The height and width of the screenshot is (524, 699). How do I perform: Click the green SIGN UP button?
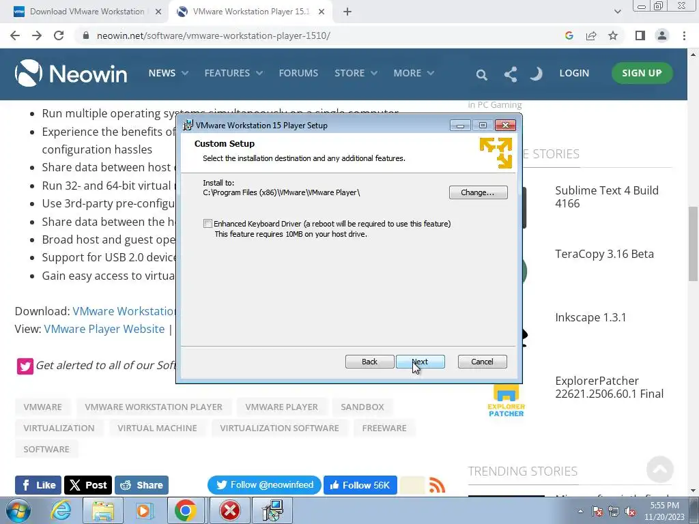pyautogui.click(x=642, y=73)
